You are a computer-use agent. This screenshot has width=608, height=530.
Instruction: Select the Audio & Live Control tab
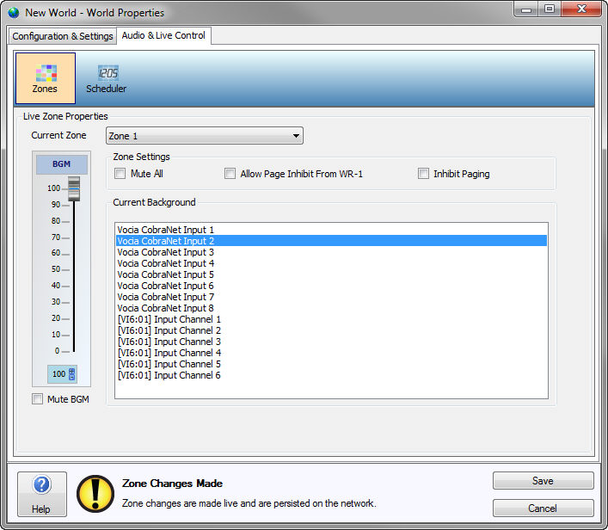(163, 36)
